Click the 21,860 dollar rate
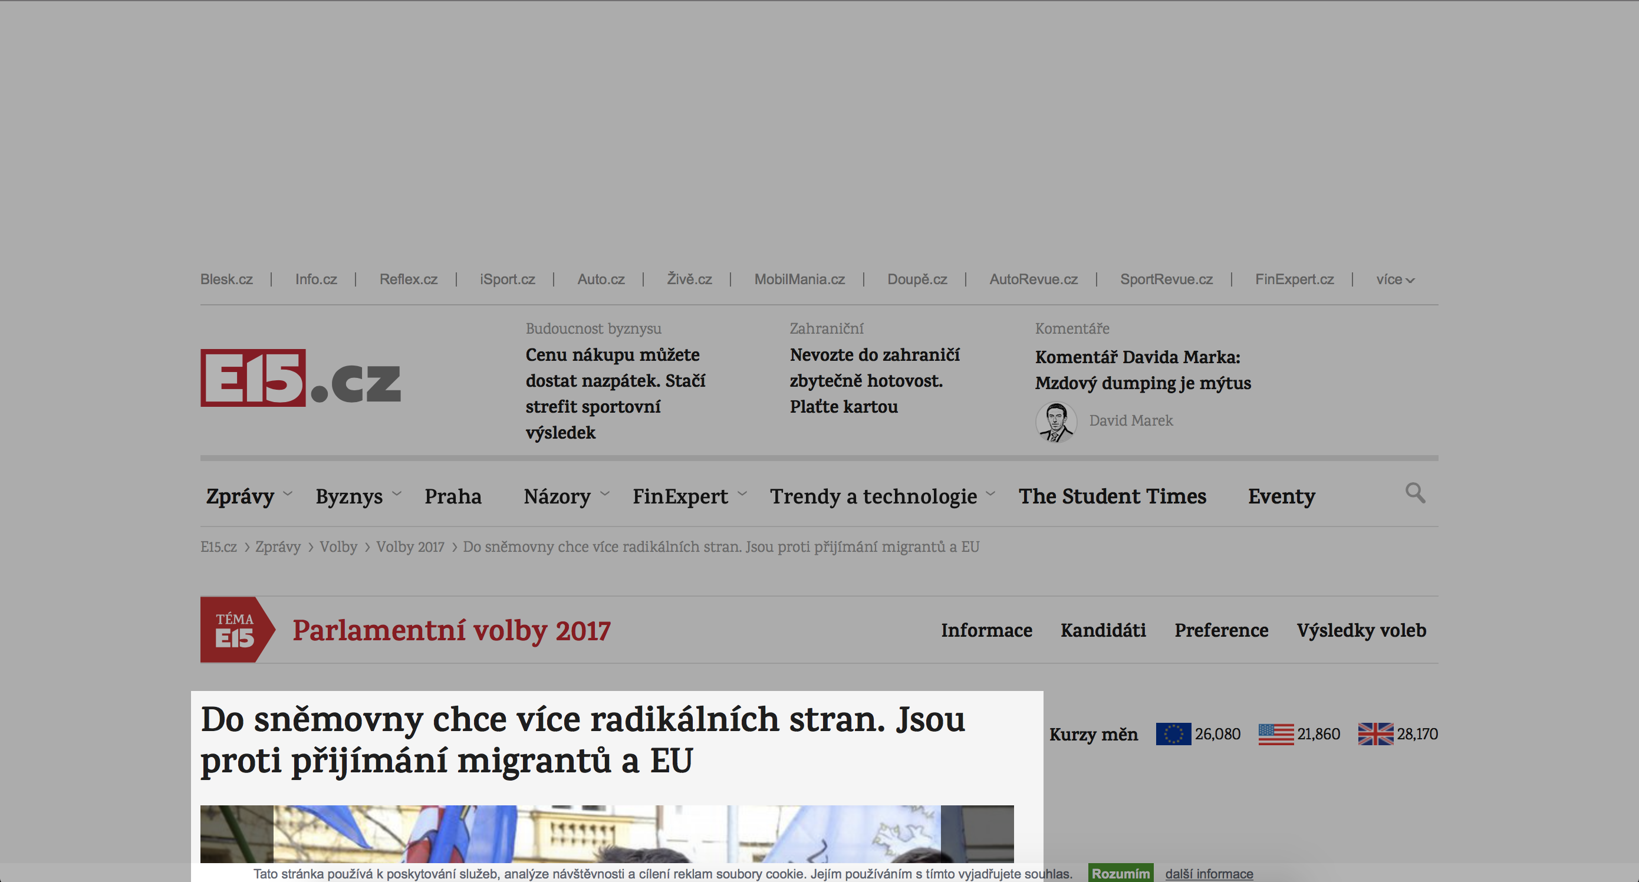The width and height of the screenshot is (1639, 882). (x=1318, y=734)
